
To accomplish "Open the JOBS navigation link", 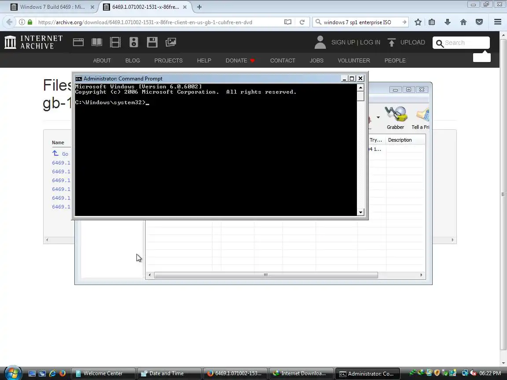I will point(316,60).
